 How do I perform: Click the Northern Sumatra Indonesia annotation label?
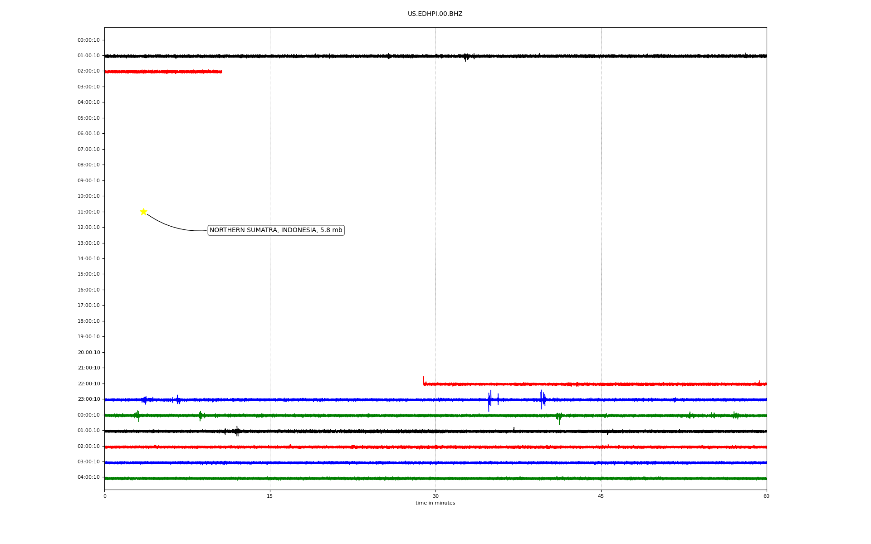point(276,230)
